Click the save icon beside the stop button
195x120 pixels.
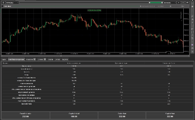(x=187, y=3)
